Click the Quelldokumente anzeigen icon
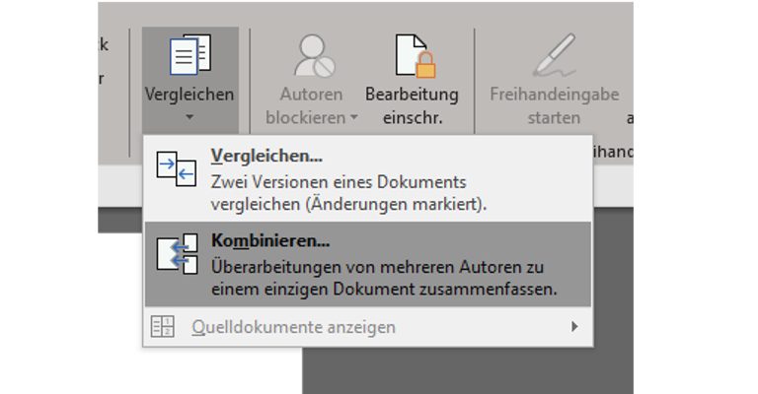 [x=163, y=326]
